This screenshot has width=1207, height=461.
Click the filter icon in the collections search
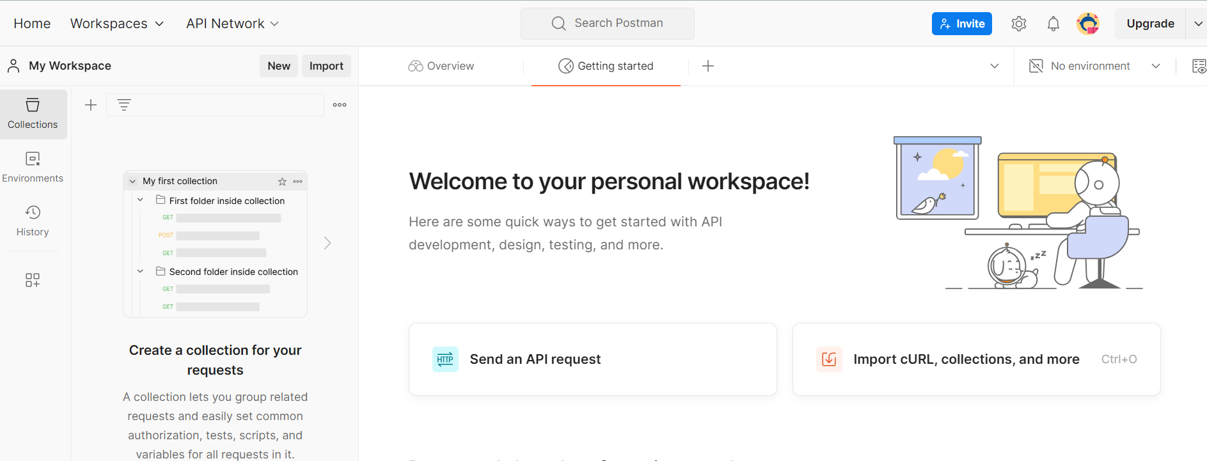click(x=124, y=105)
